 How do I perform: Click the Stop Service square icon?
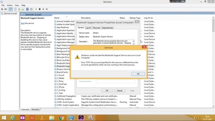40,9
